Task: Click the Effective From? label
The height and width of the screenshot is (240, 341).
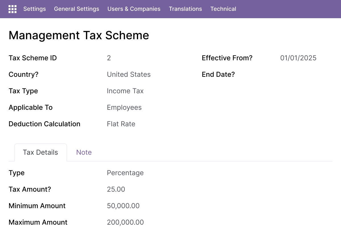Action: [x=227, y=58]
